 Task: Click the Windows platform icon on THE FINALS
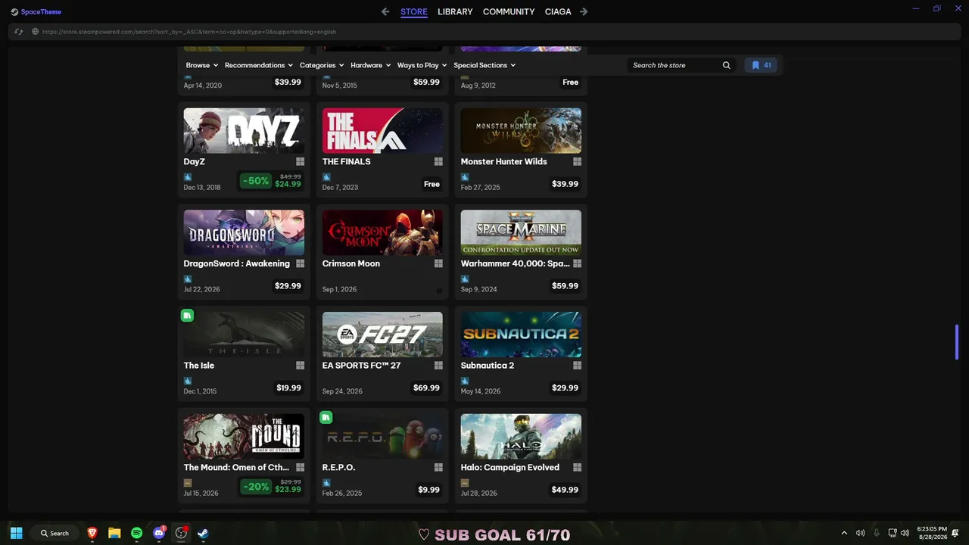438,161
